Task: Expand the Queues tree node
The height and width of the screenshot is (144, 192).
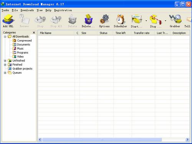Action: point(5,73)
